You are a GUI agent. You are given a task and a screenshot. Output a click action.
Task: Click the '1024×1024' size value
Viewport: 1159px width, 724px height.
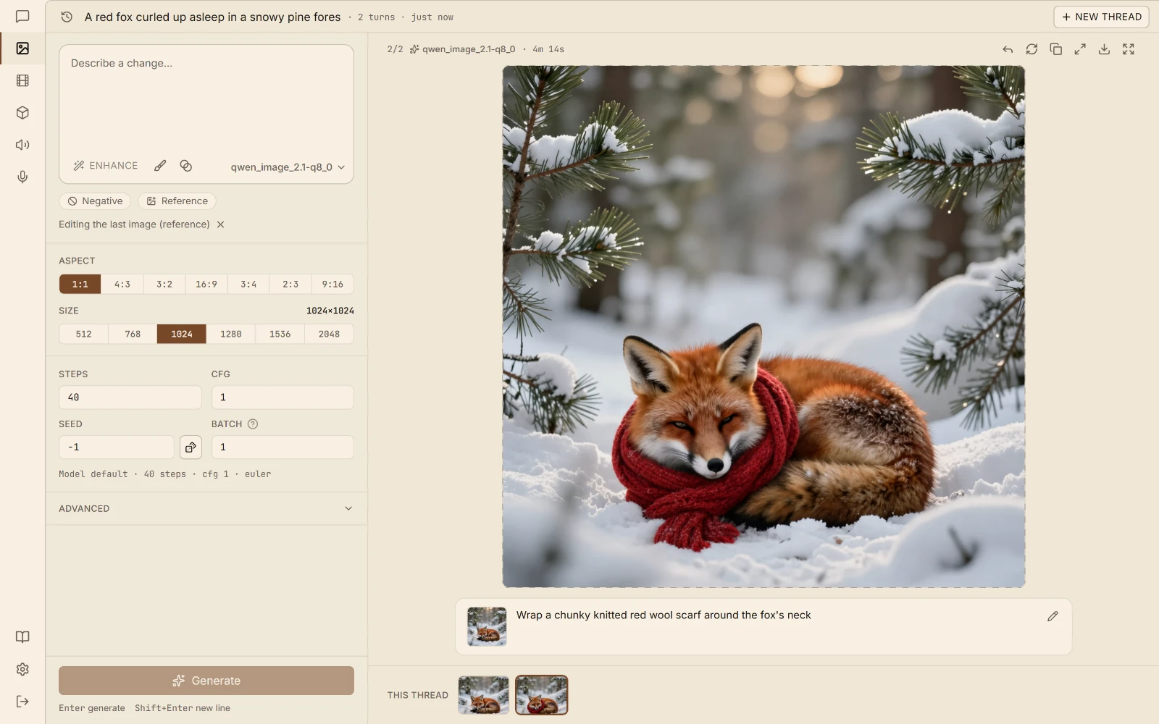tap(330, 311)
